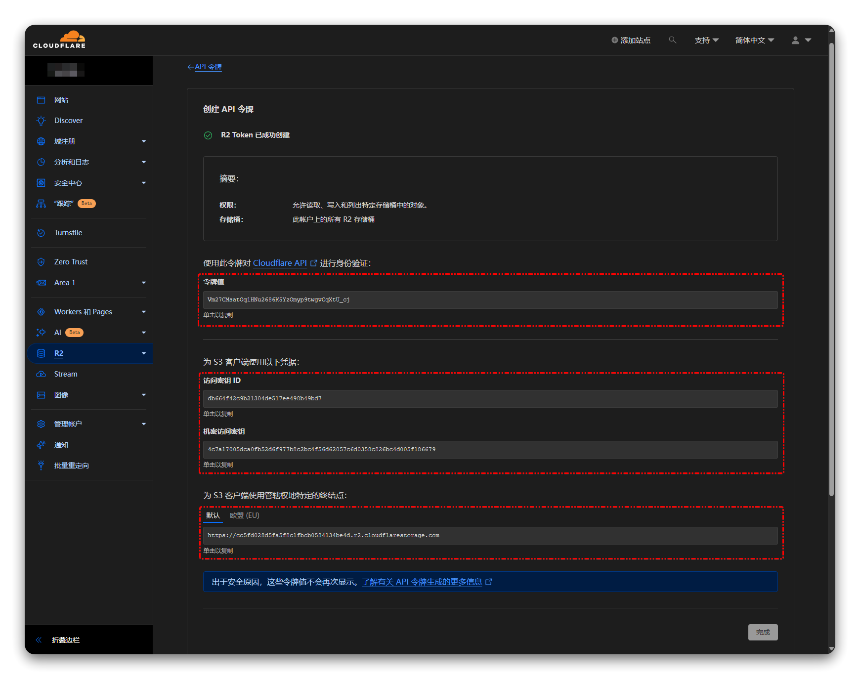
Task: Click the Zero Trust icon
Action: pos(41,262)
